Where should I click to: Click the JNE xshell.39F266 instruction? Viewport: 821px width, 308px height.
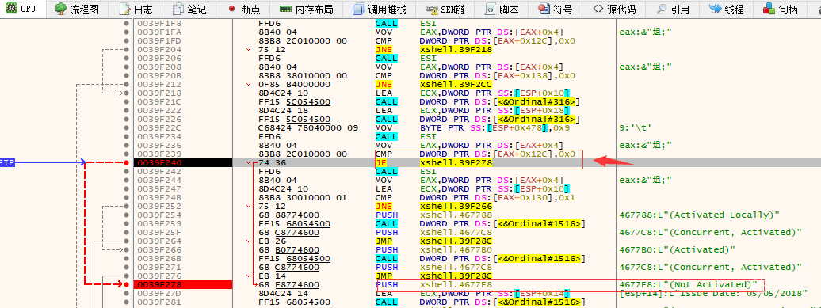(x=433, y=206)
